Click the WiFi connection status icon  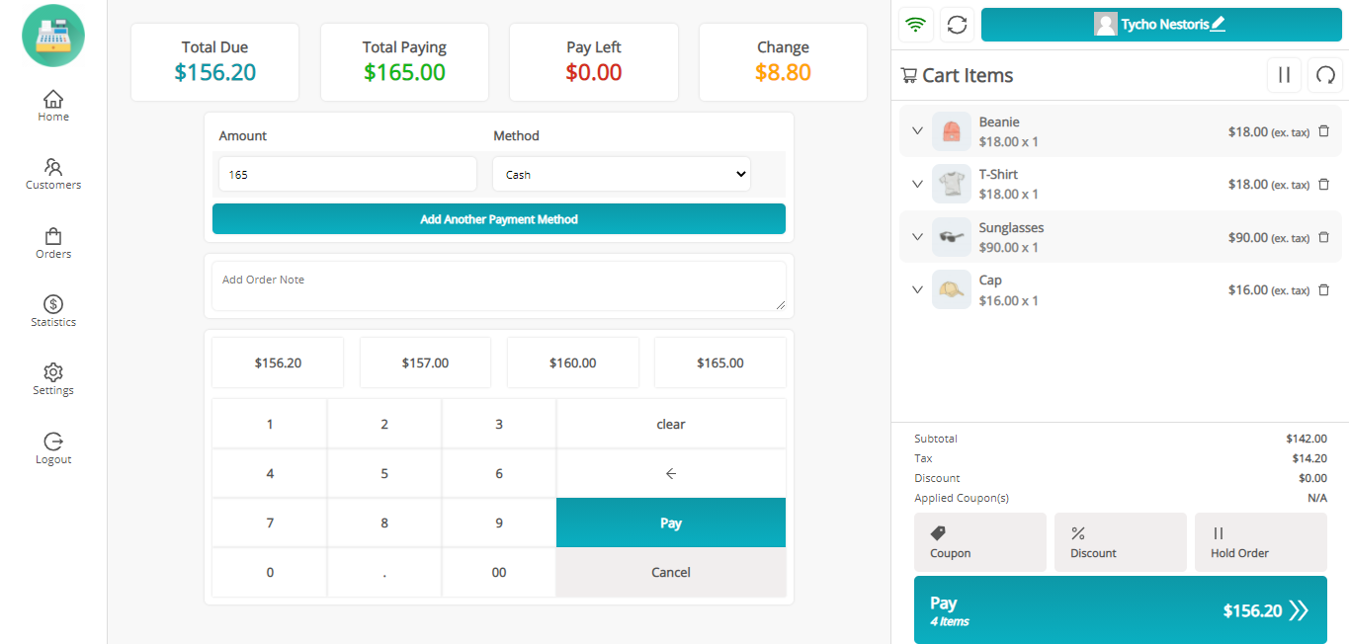click(x=916, y=25)
